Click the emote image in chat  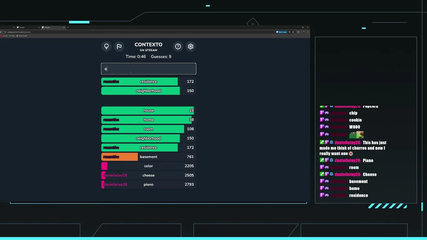point(356,135)
